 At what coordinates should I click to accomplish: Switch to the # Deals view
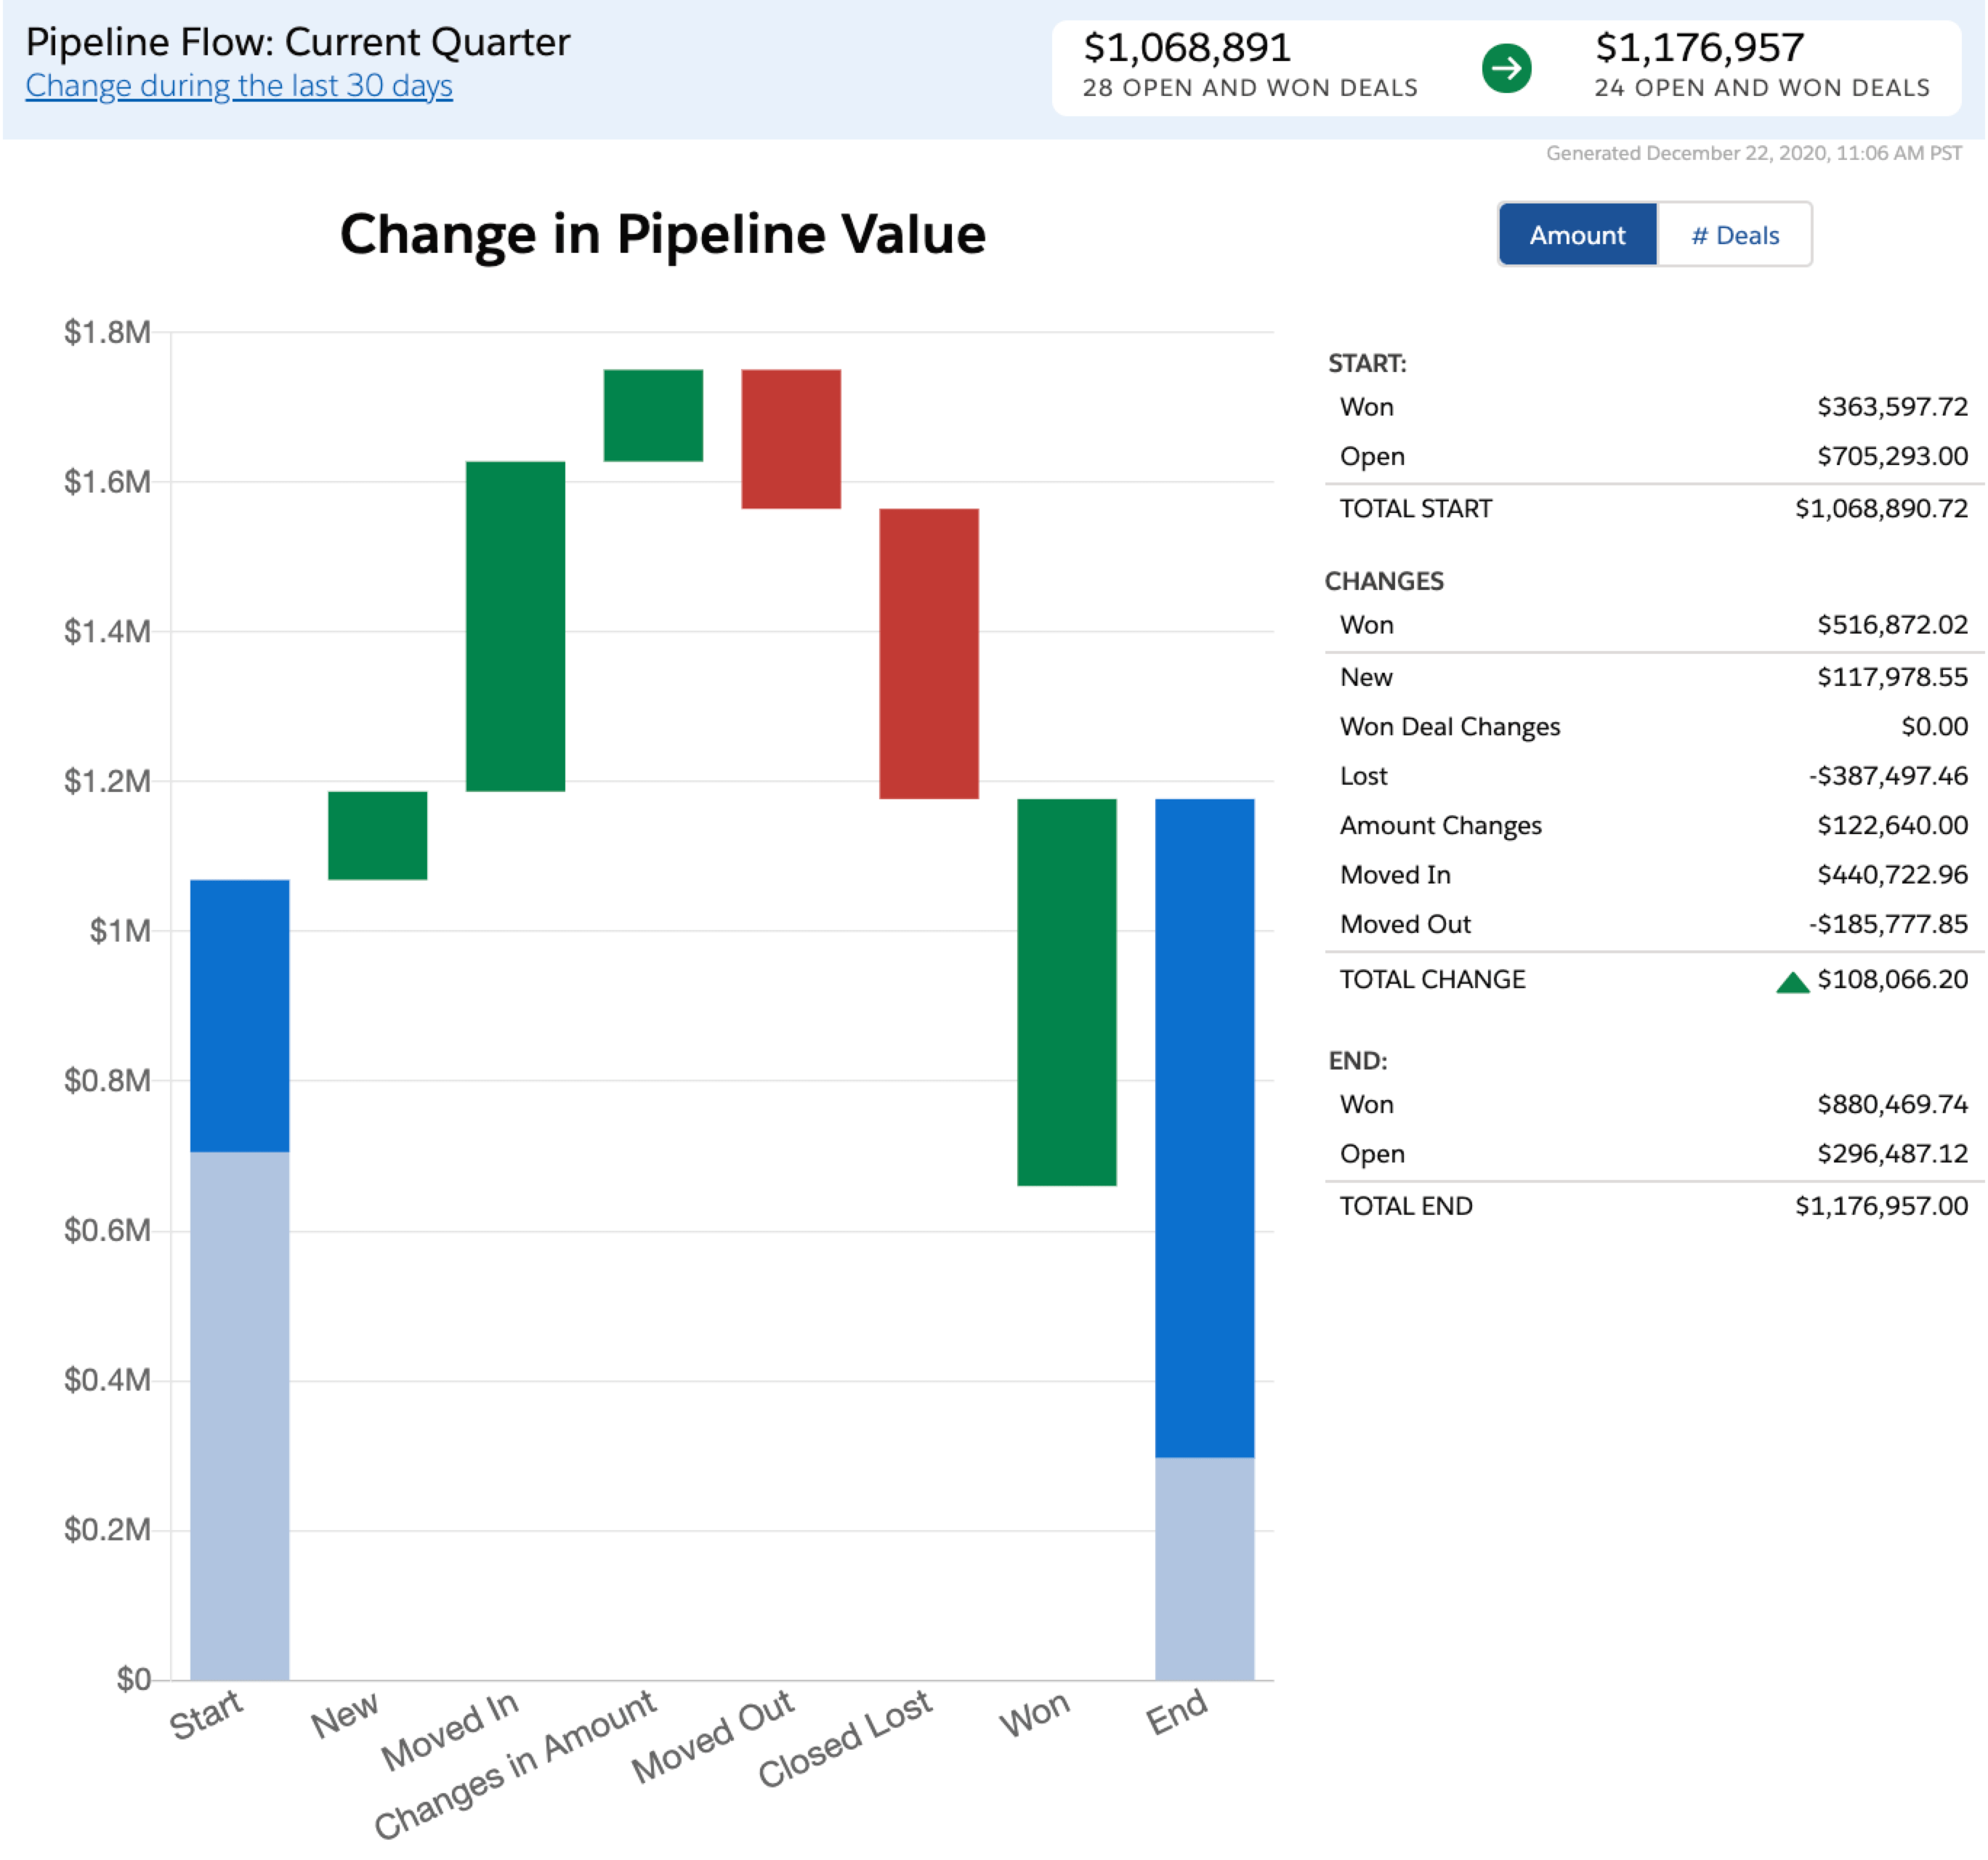[x=1734, y=235]
